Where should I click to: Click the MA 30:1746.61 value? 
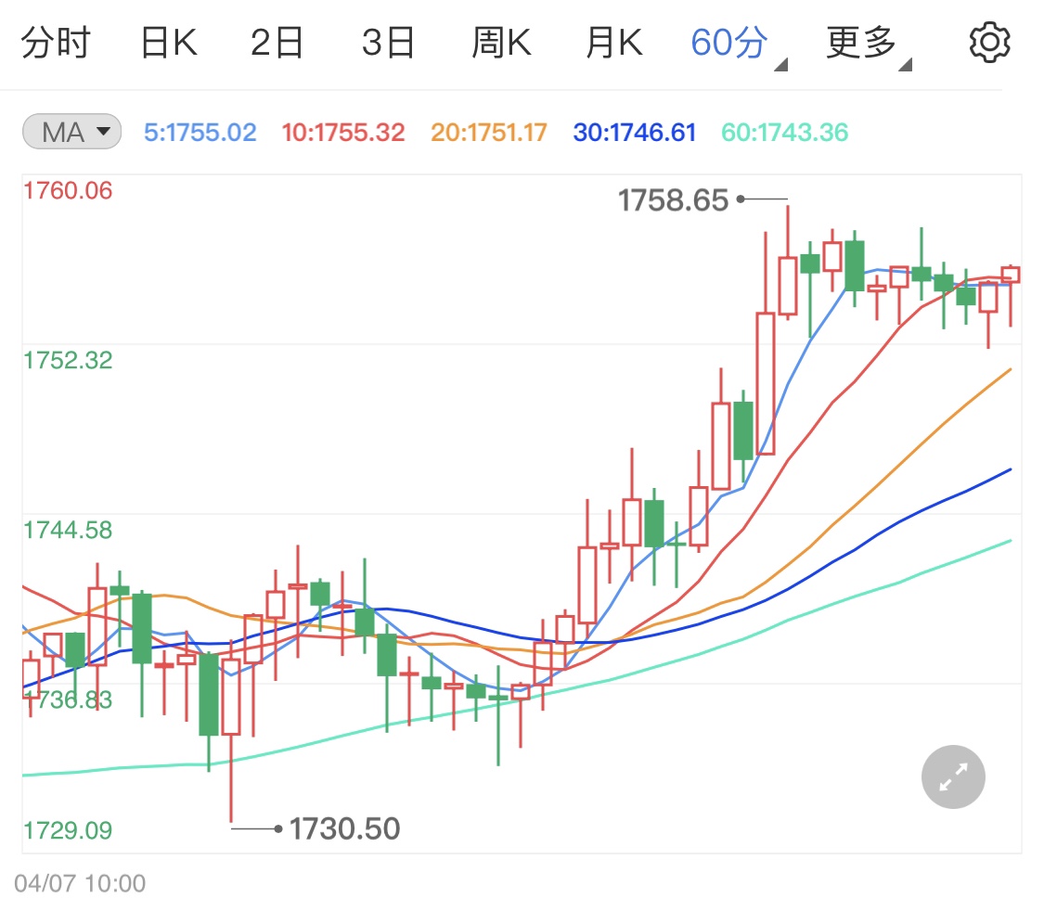point(635,133)
